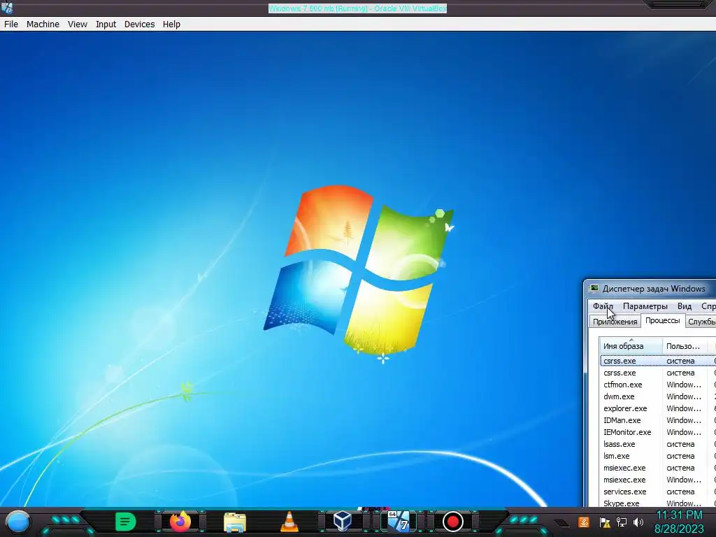Open Firefox from the taskbar
The height and width of the screenshot is (537, 716).
click(x=180, y=522)
